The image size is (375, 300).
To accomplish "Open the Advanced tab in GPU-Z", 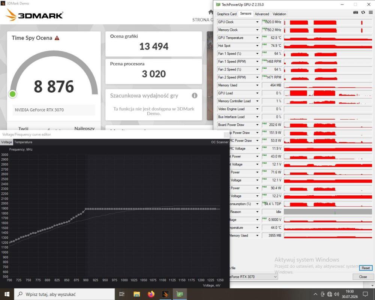I will pos(262,14).
